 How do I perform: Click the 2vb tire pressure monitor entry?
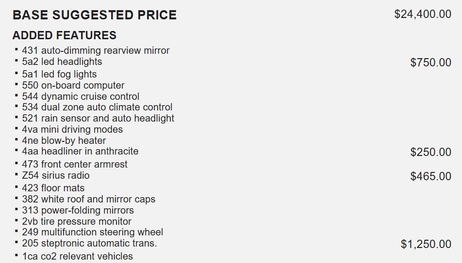click(77, 221)
